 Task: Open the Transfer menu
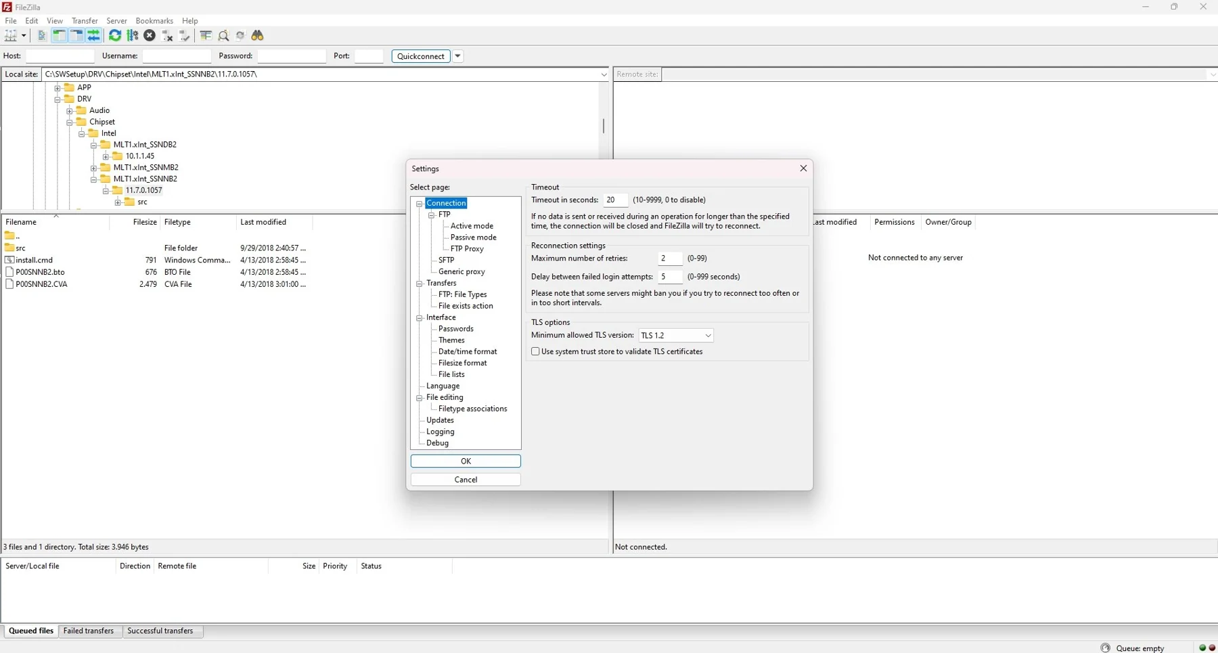point(85,21)
